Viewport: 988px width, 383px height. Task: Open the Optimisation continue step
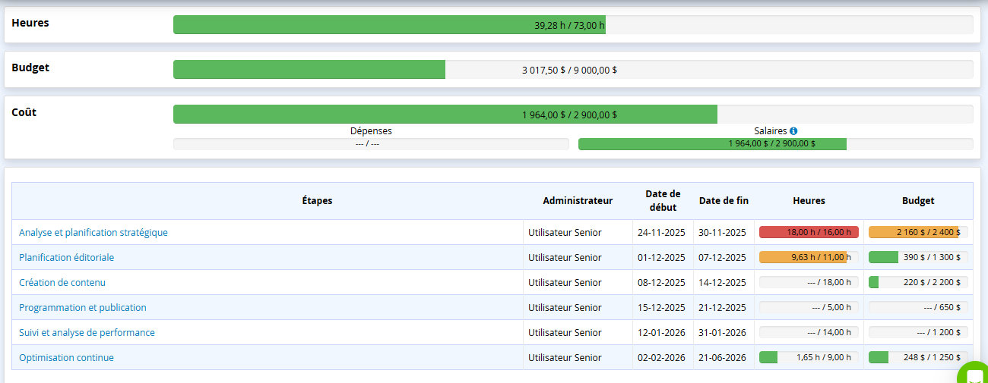[x=66, y=358]
